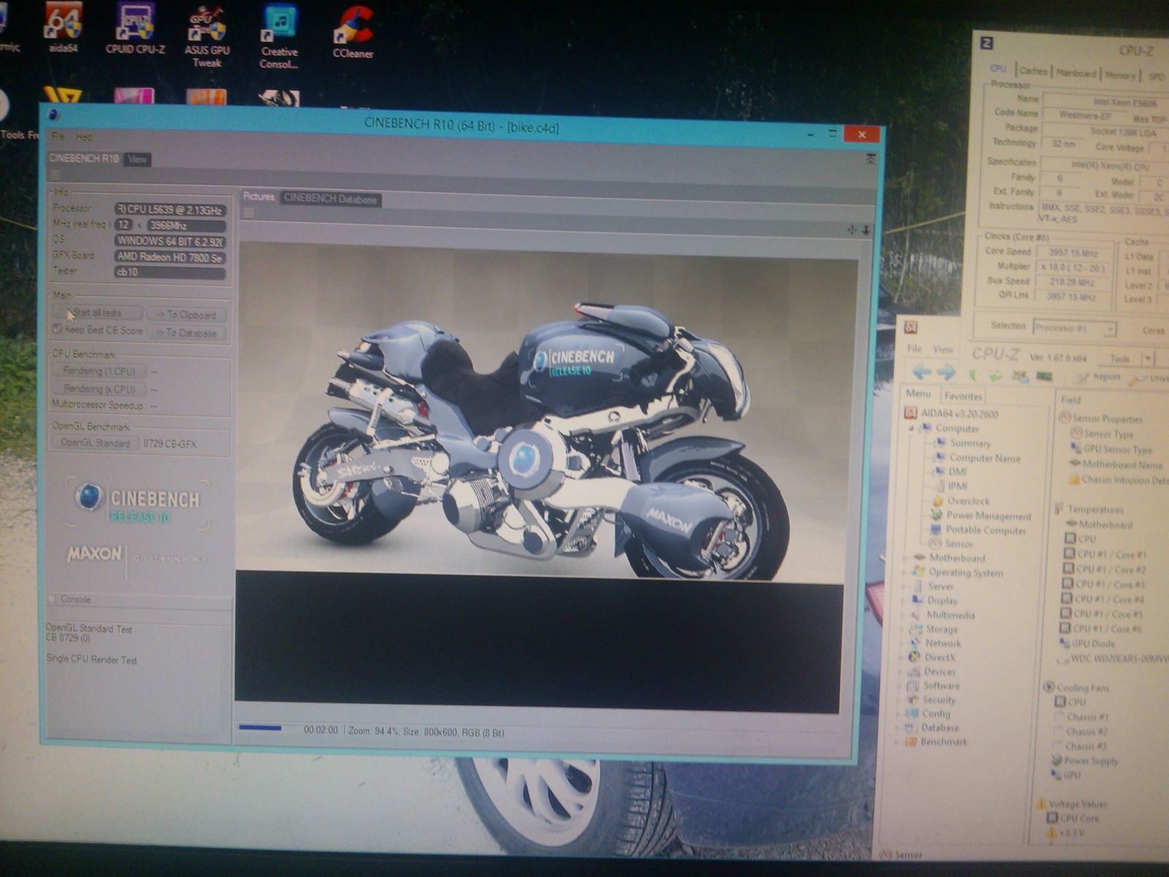Screen dimensions: 1169x877
Task: Click the AIDA64 back arrow
Action: tap(921, 372)
